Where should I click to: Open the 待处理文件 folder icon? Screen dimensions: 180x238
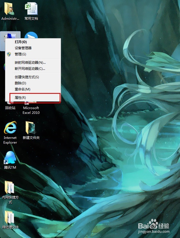point(9,217)
